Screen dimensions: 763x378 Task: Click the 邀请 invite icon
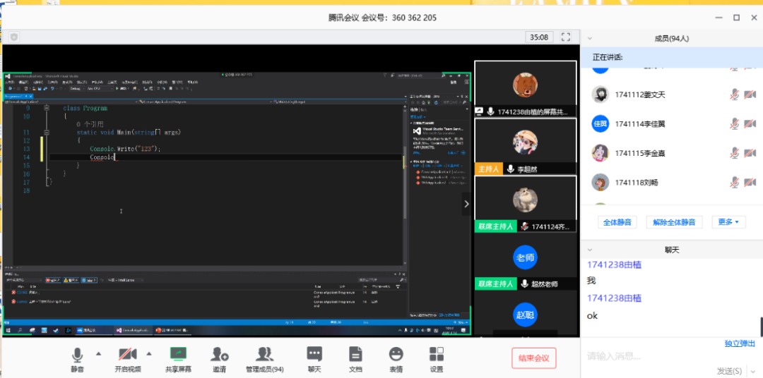(x=220, y=355)
